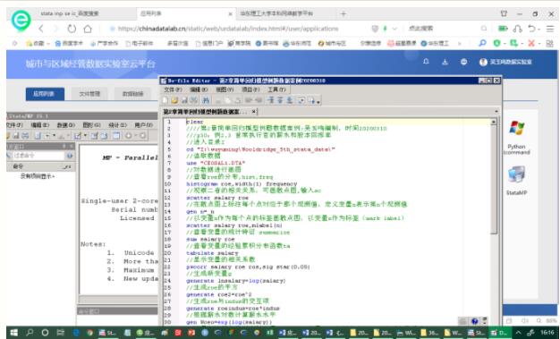Click Print icon in Do-file Editor toolbar

point(193,101)
